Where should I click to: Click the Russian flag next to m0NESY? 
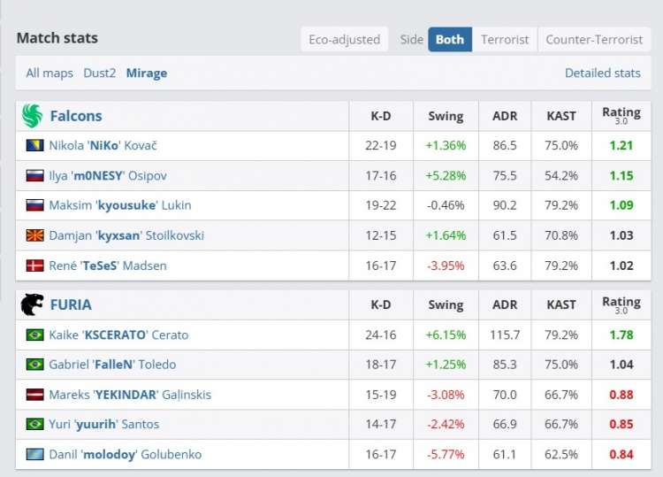point(35,175)
